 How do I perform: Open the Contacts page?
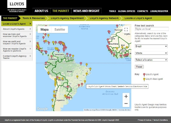click(142, 11)
